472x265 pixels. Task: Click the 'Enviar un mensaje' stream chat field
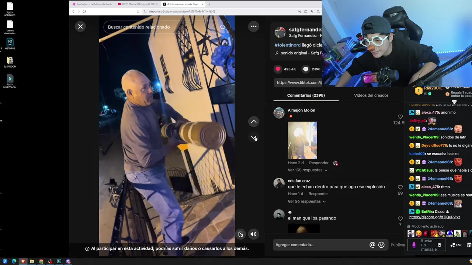click(x=429, y=245)
